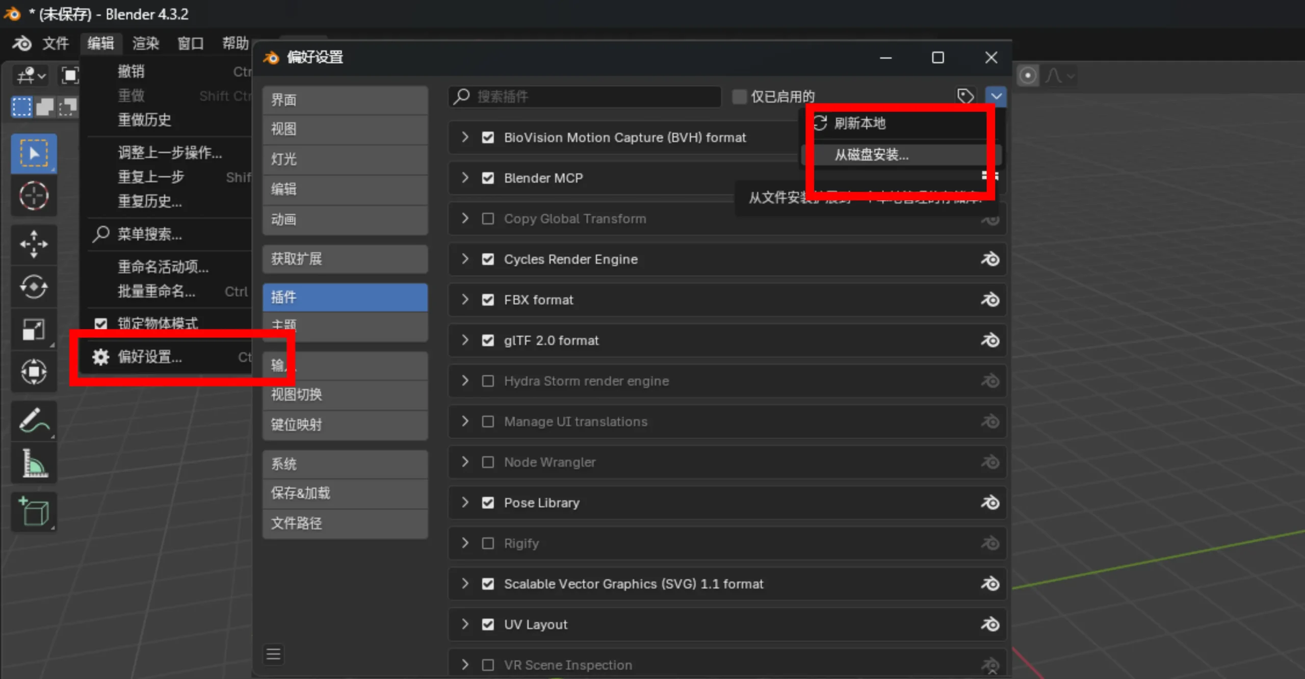Open the add-ons dropdown arrow menu
Viewport: 1305px width, 679px height.
click(996, 96)
